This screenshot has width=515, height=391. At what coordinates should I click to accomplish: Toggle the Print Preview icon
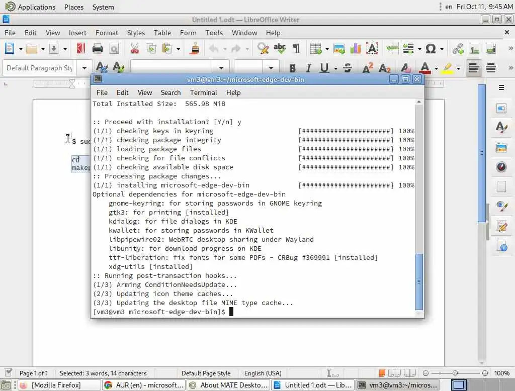(114, 49)
